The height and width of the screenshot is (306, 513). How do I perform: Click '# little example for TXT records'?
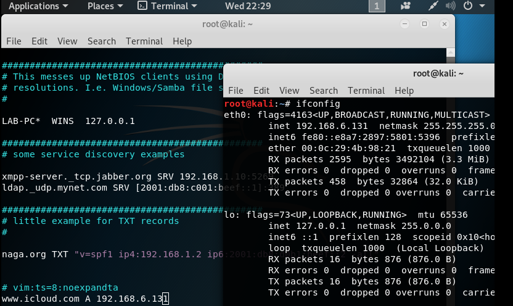pos(91,221)
